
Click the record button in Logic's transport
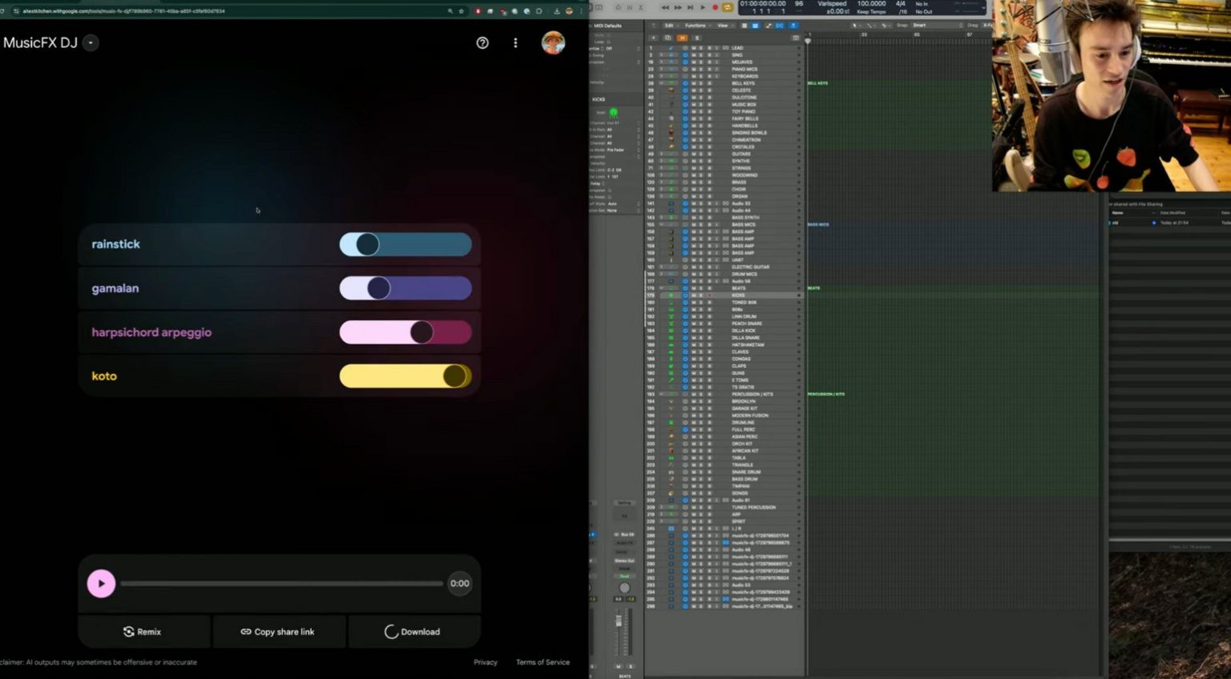715,7
